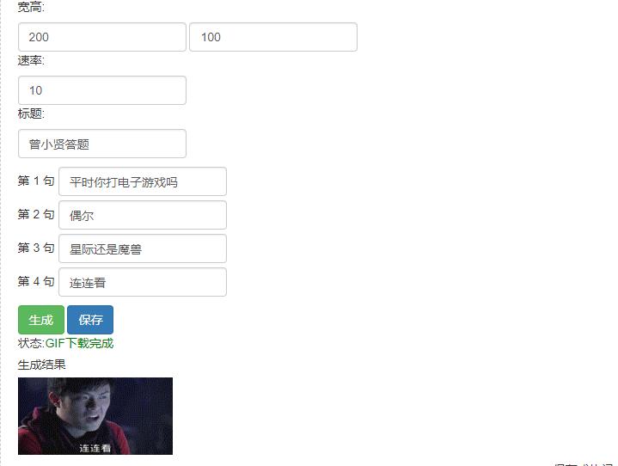
Task: Click the first sentence field 平时你打电子游戏吗
Action: pos(143,181)
